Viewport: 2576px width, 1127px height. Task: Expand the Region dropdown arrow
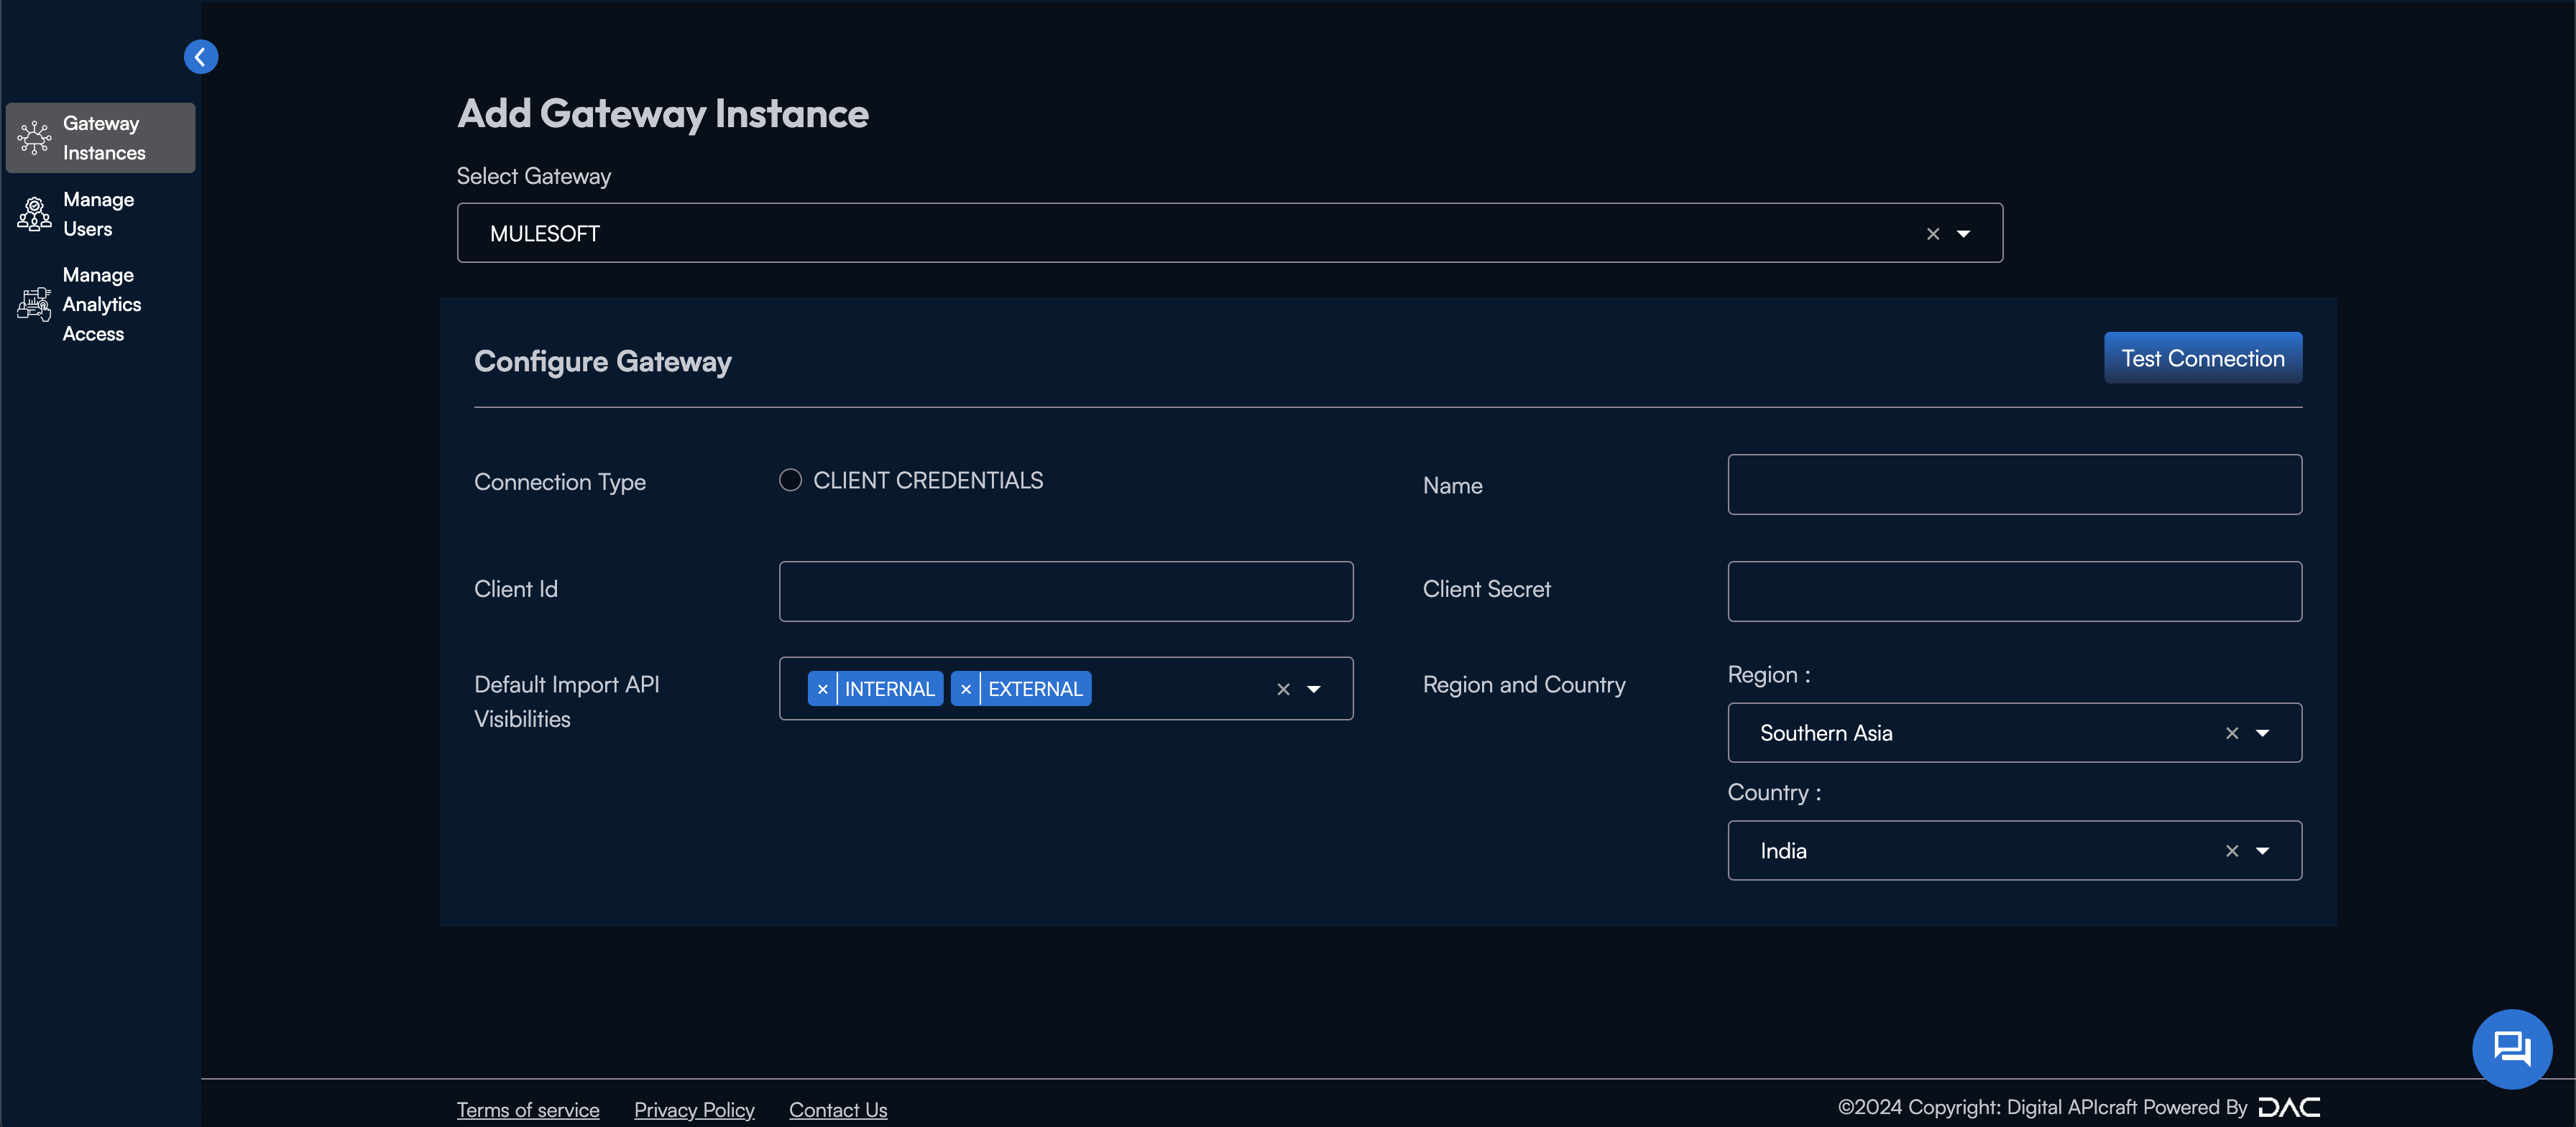pyautogui.click(x=2262, y=733)
